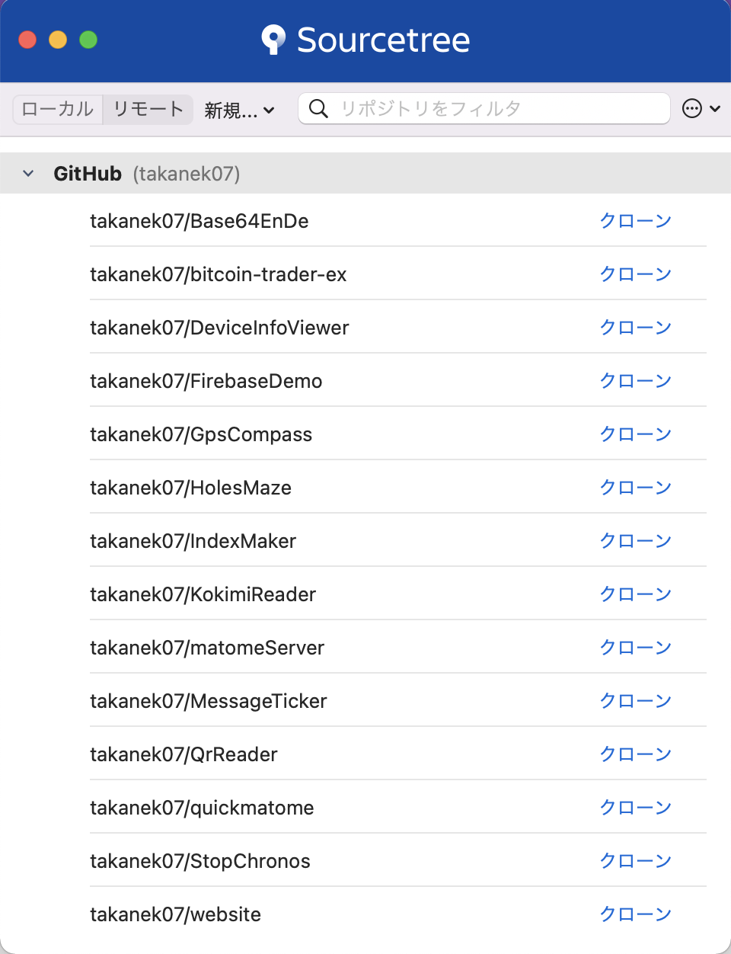731x954 pixels.
Task: Select the takanek07/StopChronos repository row
Action: coord(305,861)
